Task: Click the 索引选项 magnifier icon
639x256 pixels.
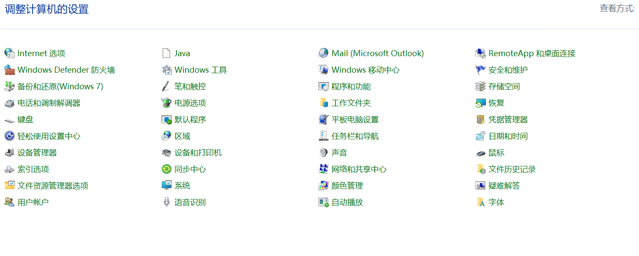Action: click(10, 169)
